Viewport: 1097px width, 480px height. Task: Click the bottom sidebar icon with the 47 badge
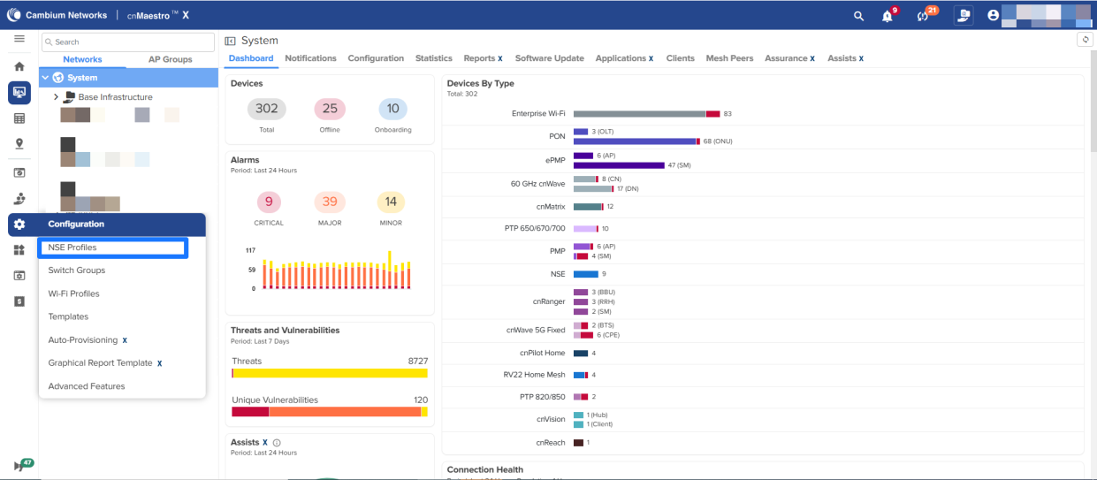click(23, 464)
